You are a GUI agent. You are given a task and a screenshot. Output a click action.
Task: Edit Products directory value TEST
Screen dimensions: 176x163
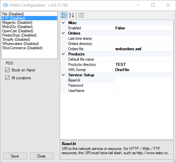144,65
